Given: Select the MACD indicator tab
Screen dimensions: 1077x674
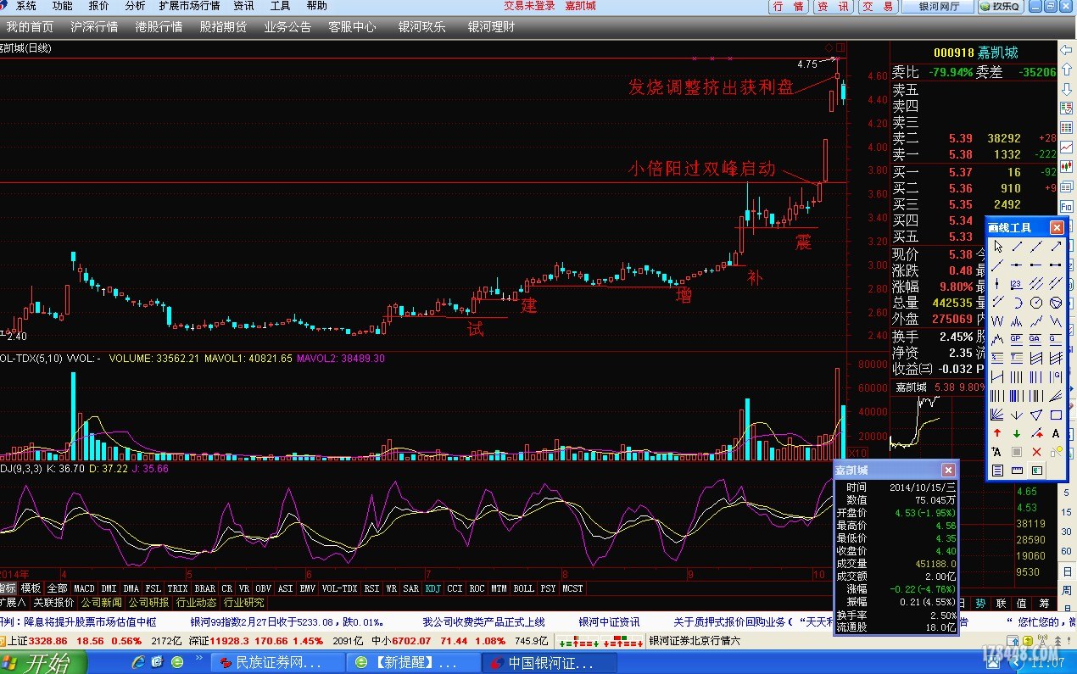Looking at the screenshot, I should coord(84,588).
